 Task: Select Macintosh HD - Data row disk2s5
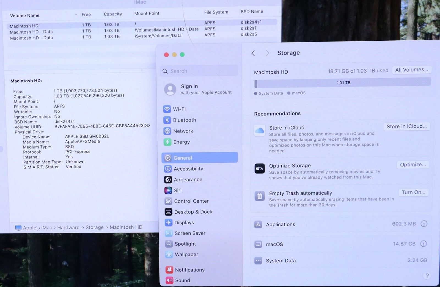(142, 36)
